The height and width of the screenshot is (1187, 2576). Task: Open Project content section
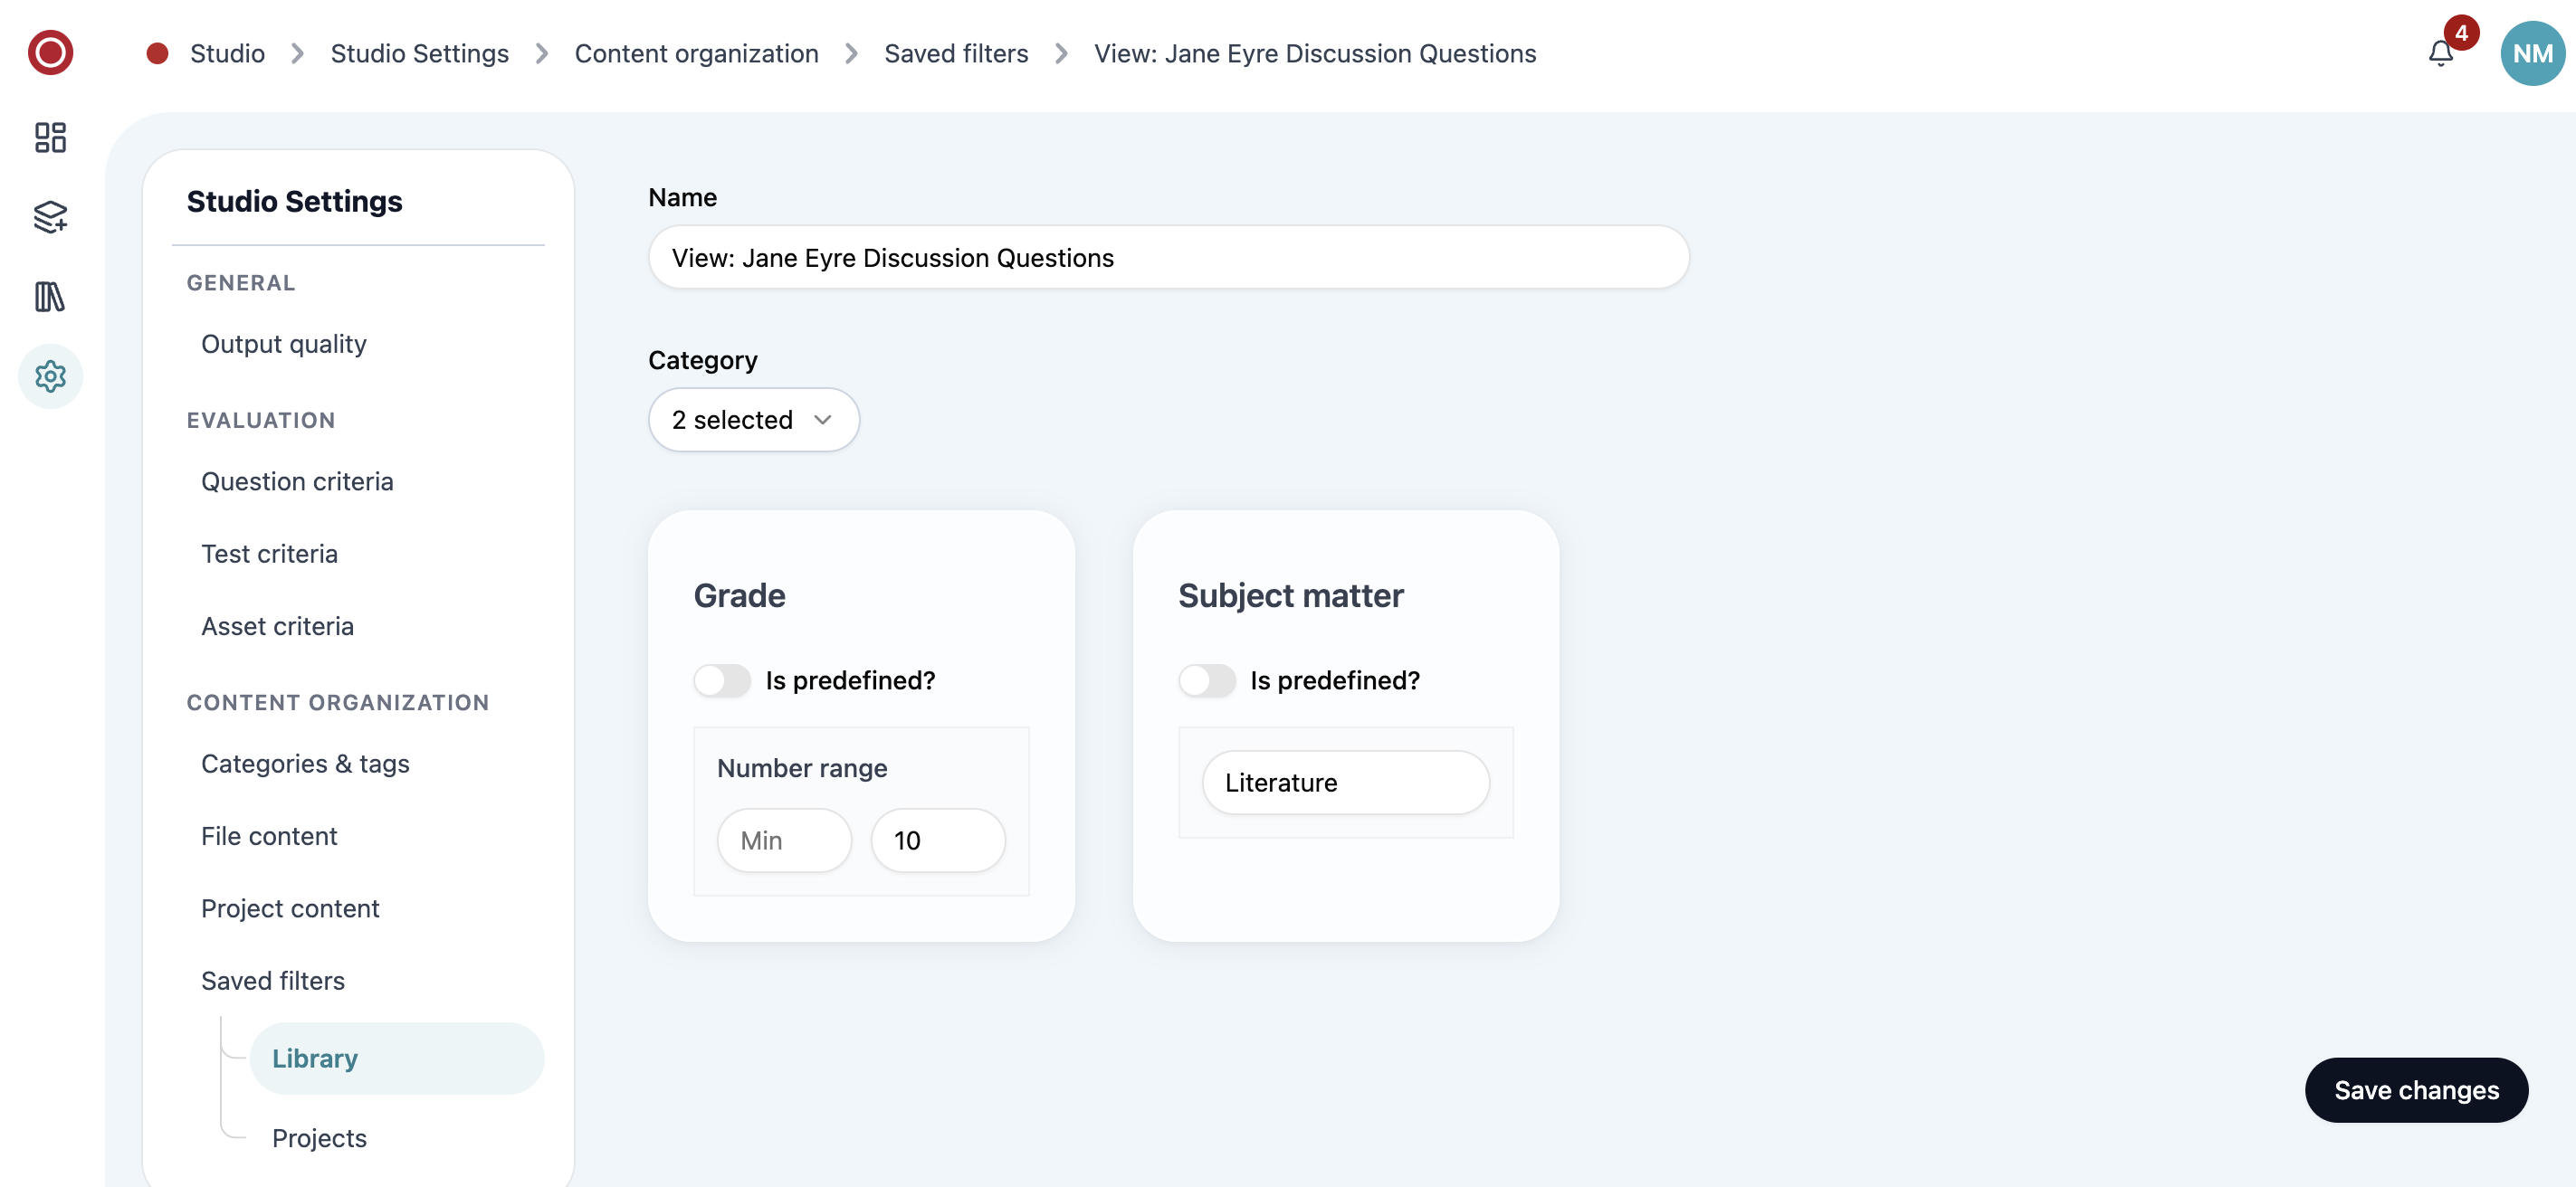click(290, 908)
